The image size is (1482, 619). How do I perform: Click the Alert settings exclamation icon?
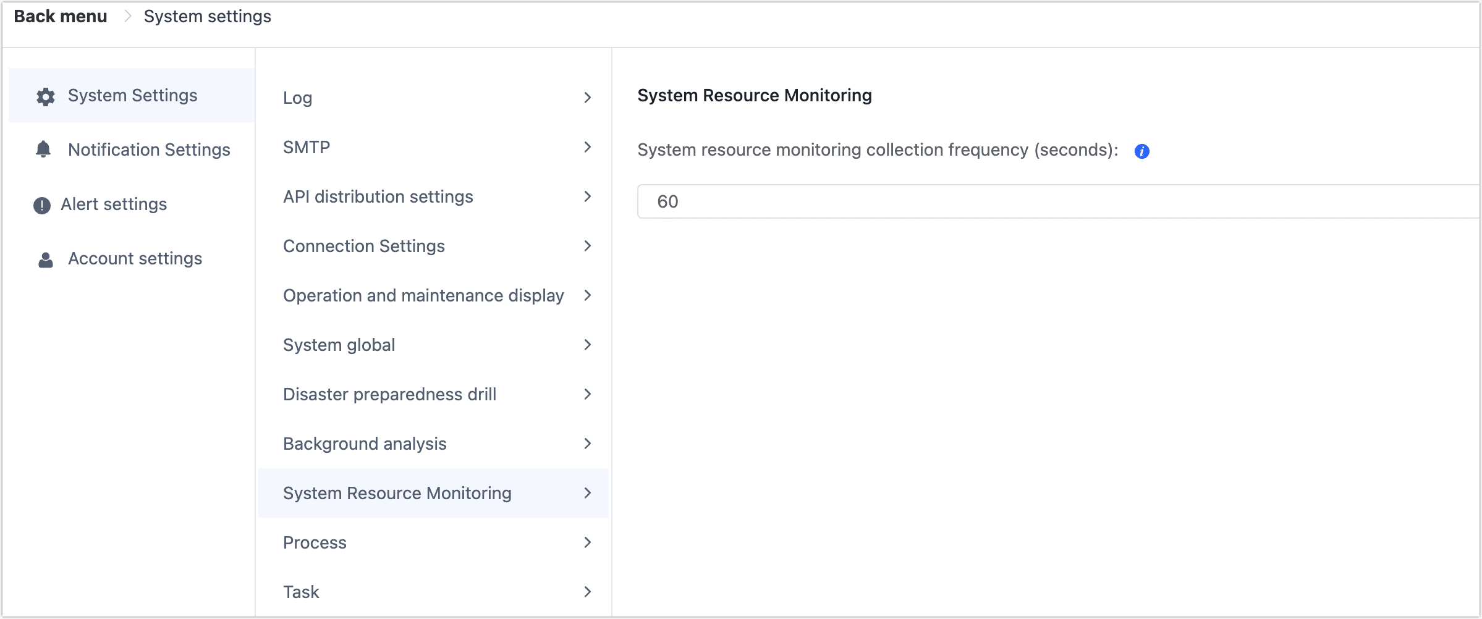pos(41,204)
